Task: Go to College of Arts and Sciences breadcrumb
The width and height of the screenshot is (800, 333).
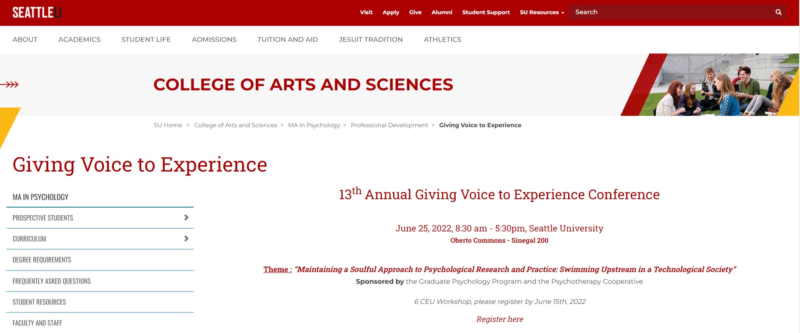Action: [236, 125]
